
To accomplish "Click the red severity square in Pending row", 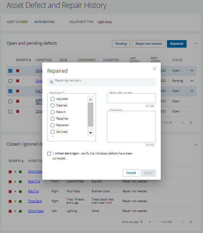I will pyautogui.click(x=18, y=81).
